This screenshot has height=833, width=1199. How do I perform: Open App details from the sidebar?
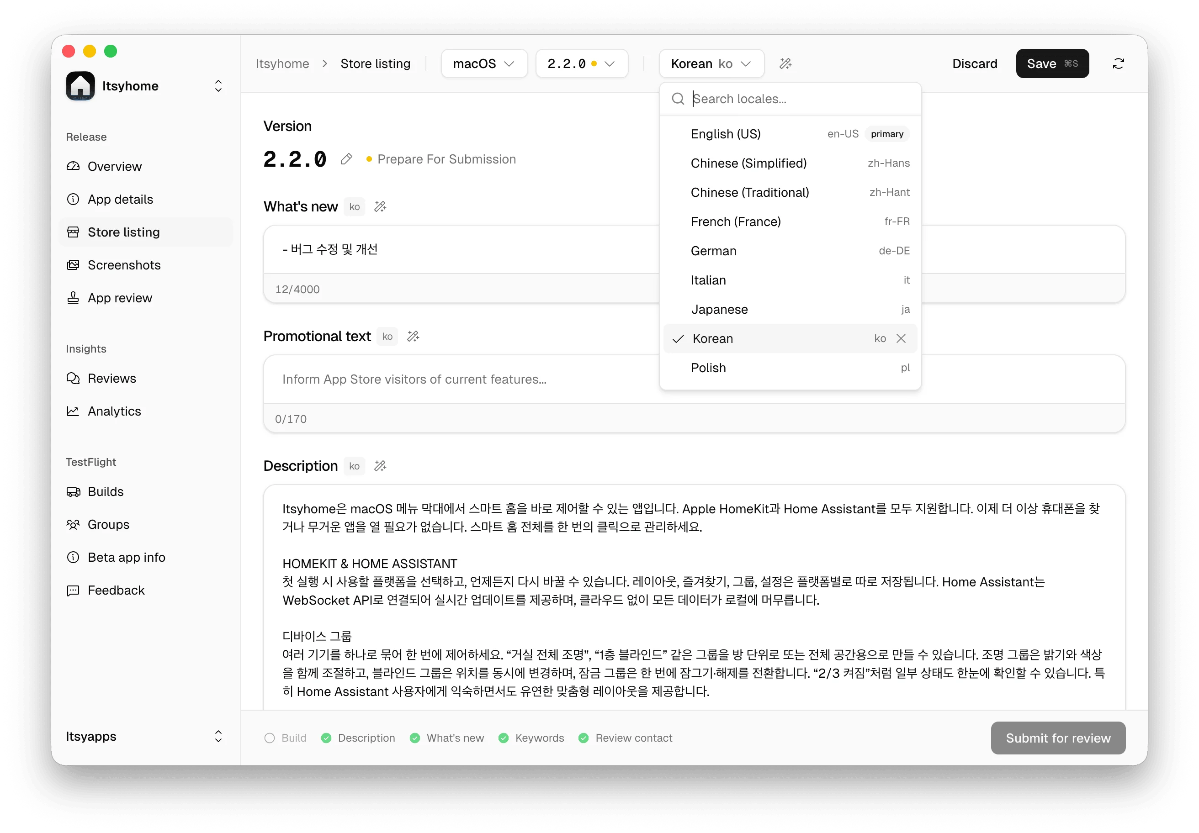120,199
